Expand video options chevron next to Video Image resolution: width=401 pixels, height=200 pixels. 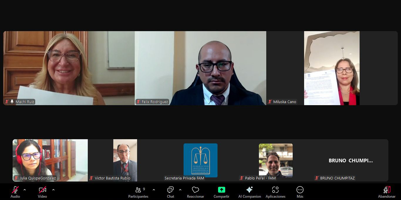[x=53, y=190]
